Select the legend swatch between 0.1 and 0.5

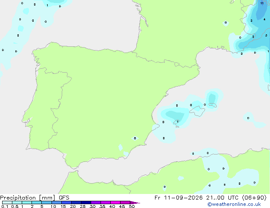(7, 202)
